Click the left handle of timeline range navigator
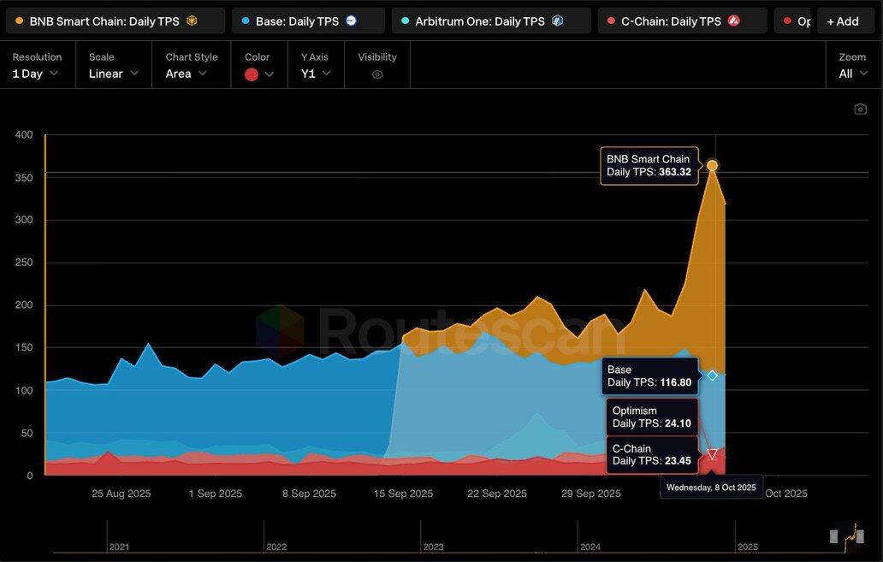Image resolution: width=883 pixels, height=562 pixels. (x=833, y=536)
